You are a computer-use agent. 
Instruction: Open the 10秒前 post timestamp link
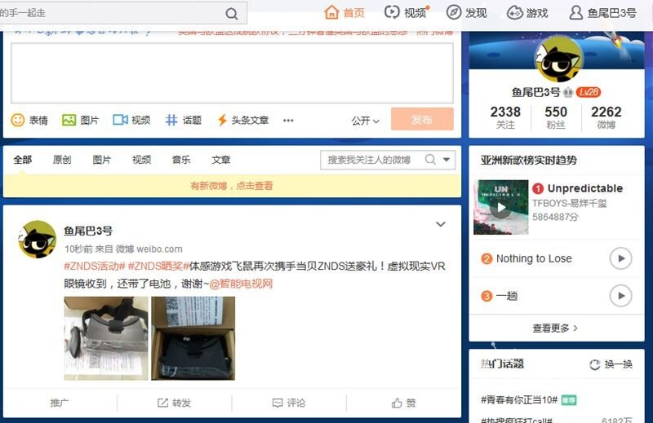point(78,249)
